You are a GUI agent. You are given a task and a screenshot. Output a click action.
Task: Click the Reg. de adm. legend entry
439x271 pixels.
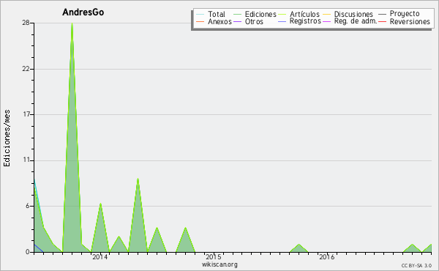coord(350,21)
